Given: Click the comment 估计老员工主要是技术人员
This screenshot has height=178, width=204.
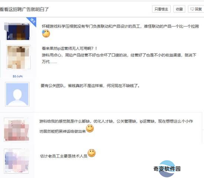Looking at the screenshot, I should point(64,156).
